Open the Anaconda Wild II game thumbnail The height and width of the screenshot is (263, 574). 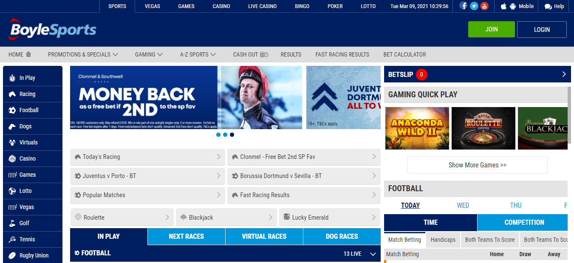[417, 128]
